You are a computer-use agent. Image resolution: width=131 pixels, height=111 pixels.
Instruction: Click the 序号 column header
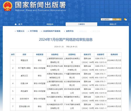tap(13, 55)
